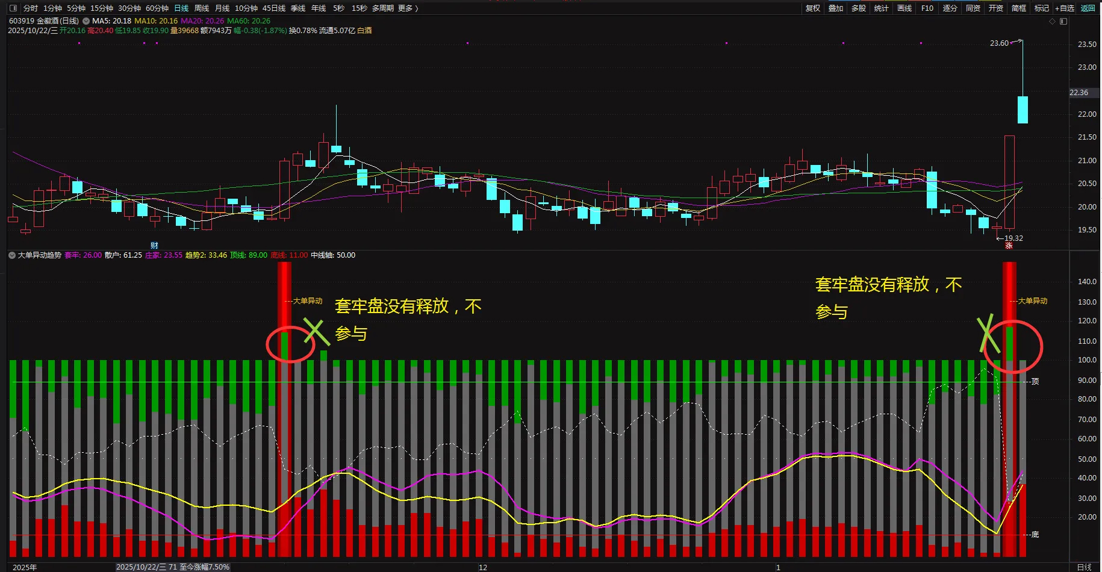Click the 财 financial report marker
Screen dimensions: 1102x572
[x=154, y=246]
